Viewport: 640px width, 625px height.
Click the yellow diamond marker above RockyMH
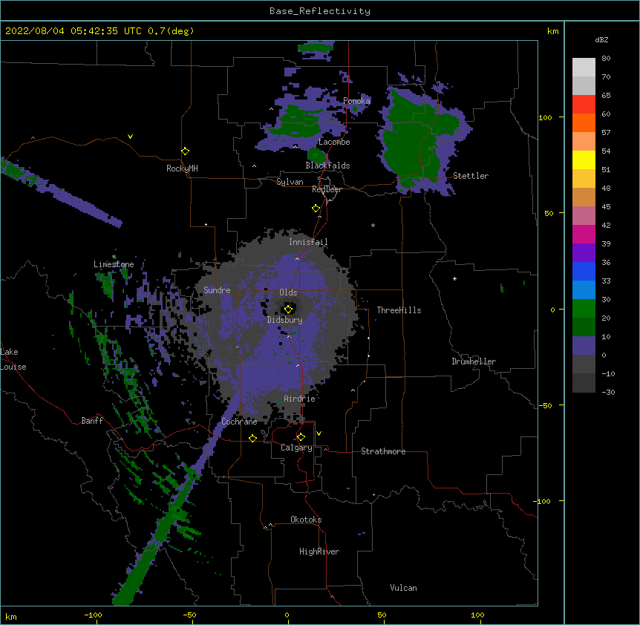pos(186,151)
